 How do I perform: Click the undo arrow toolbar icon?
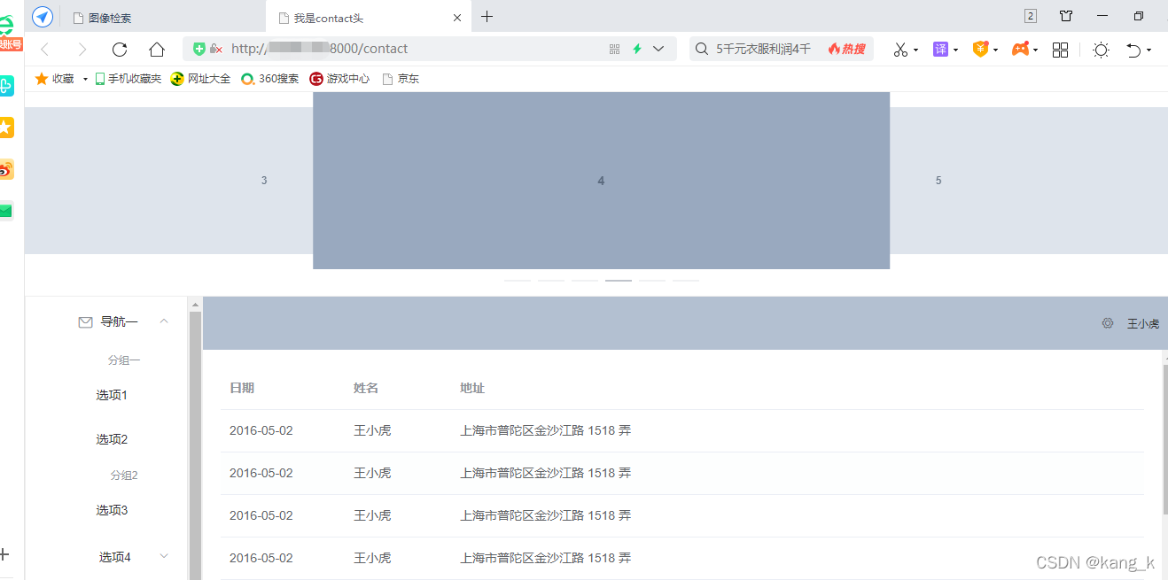coord(1133,50)
